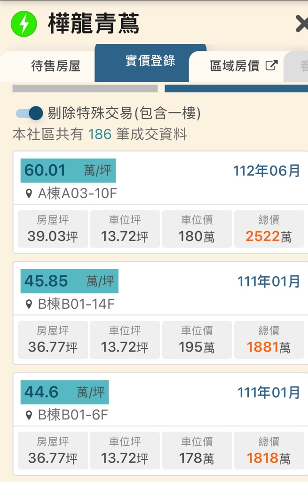308x482 pixels.
Task: Open the 區域房價 tab
Action: [235, 66]
